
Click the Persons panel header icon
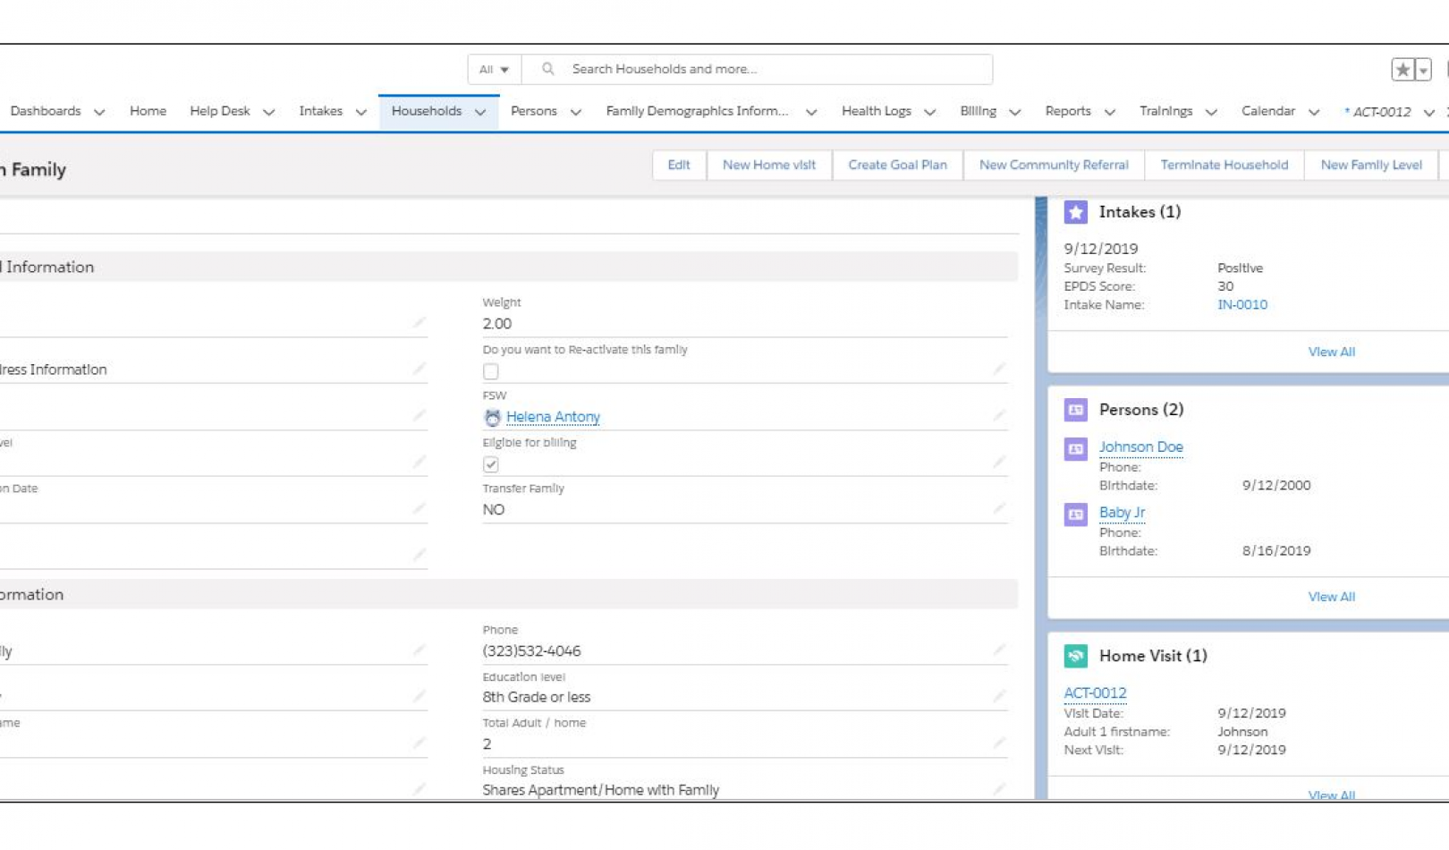[x=1075, y=410]
